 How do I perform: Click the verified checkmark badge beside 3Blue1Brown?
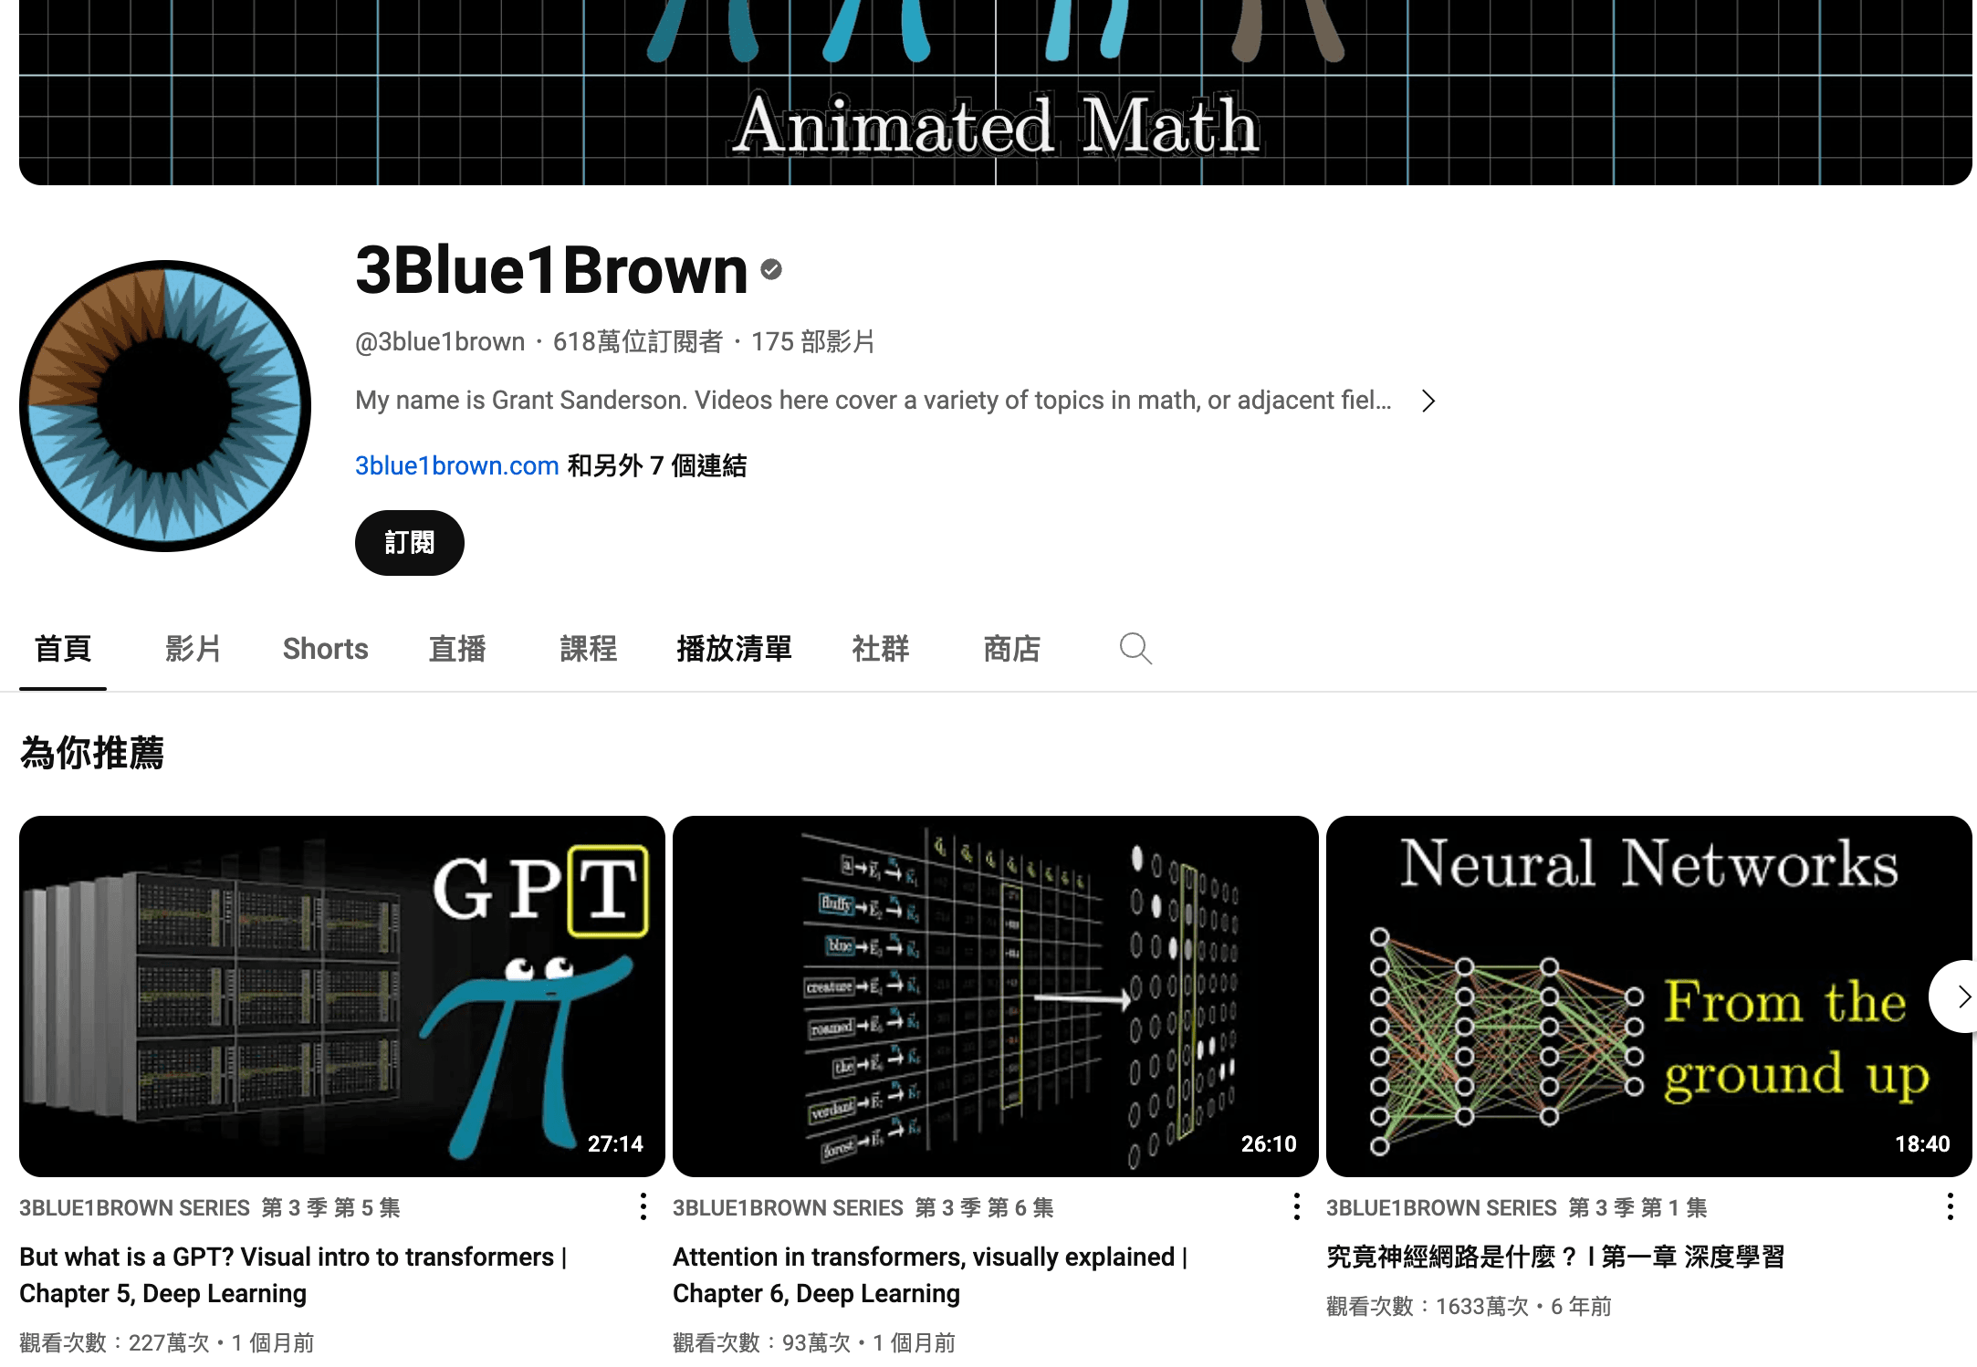771,270
